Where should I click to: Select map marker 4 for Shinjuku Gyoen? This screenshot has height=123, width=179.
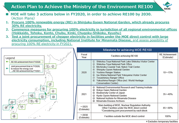[53, 91]
